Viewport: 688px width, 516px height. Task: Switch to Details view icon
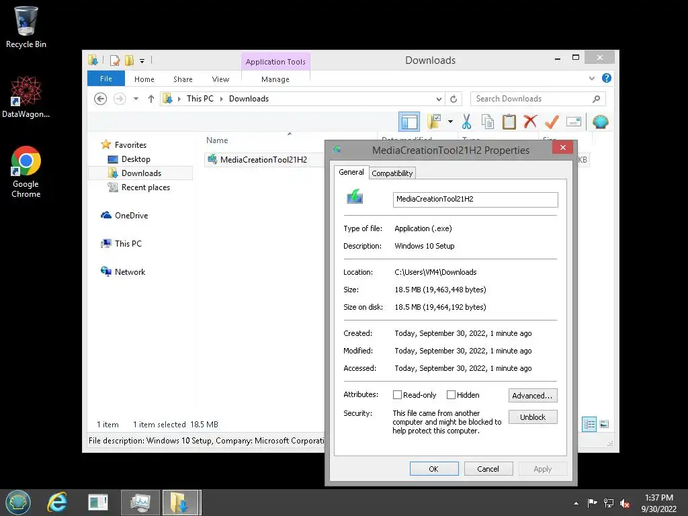click(589, 425)
